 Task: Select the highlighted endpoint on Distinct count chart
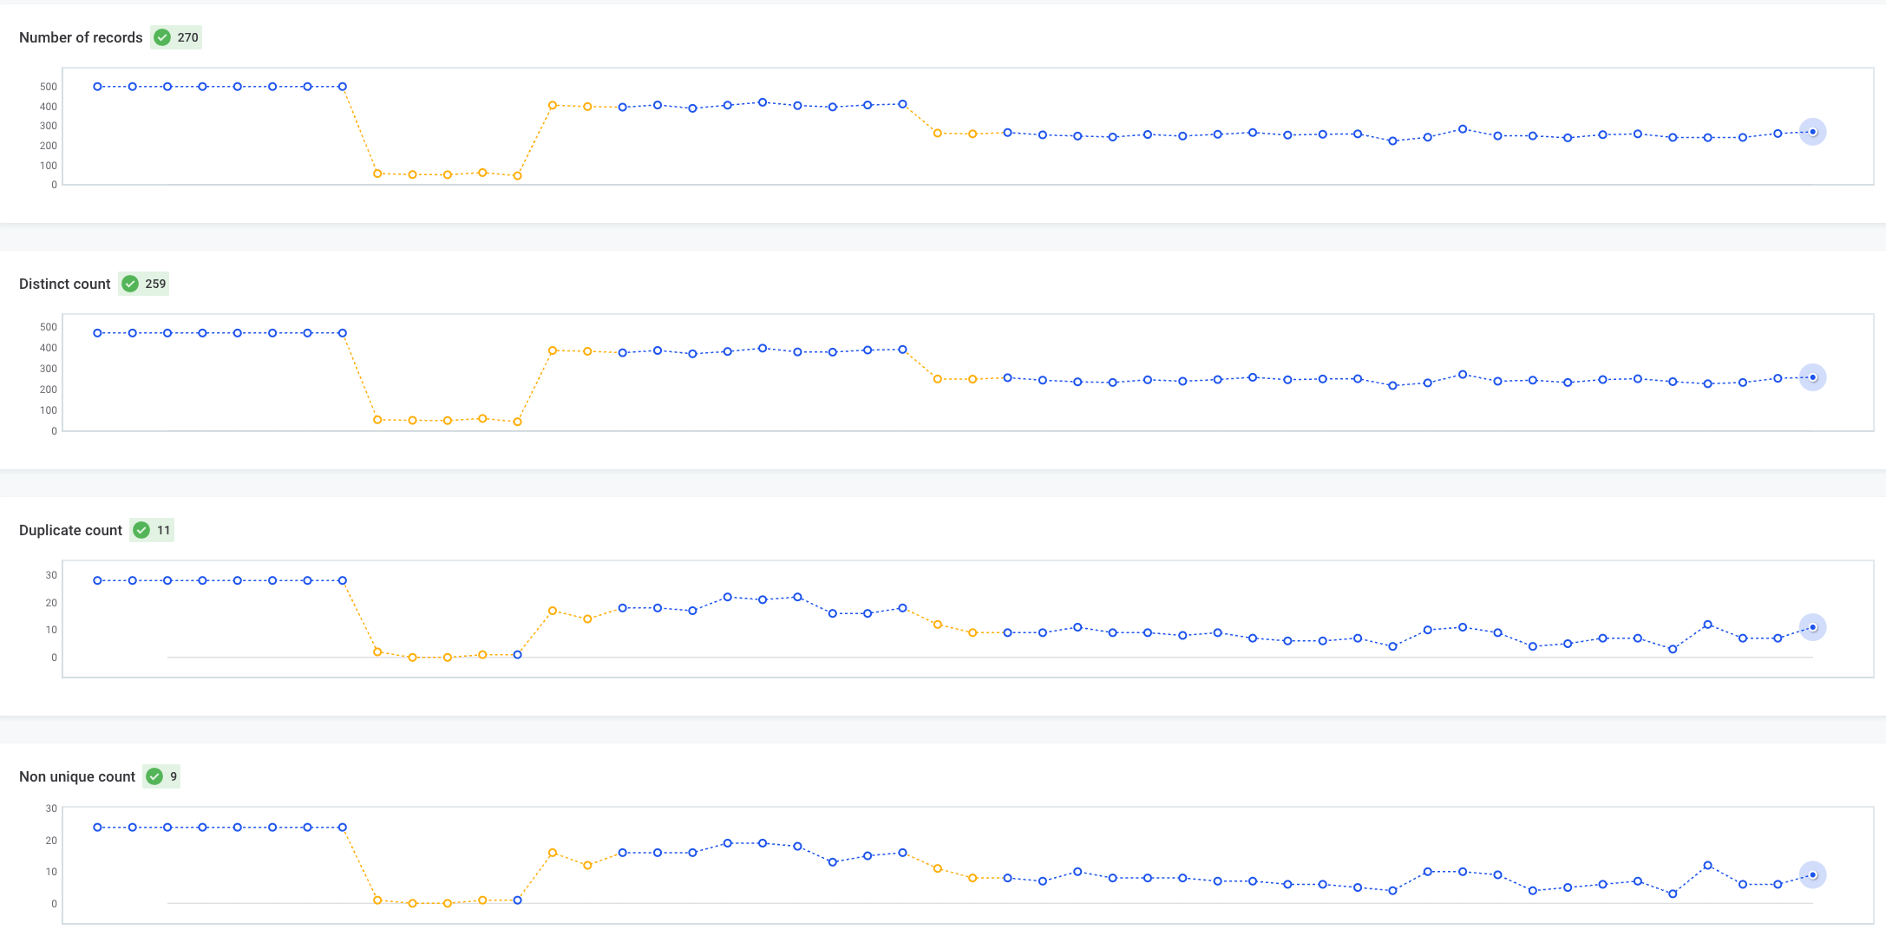tap(1811, 376)
